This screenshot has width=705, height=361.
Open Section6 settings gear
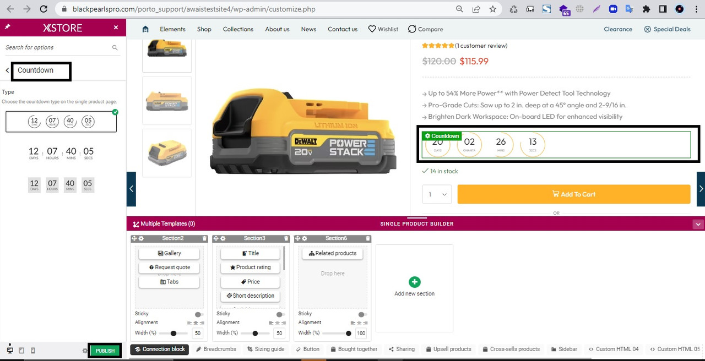click(304, 238)
